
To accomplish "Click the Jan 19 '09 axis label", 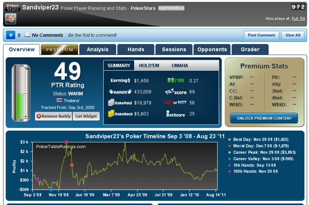I will tap(85, 195).
